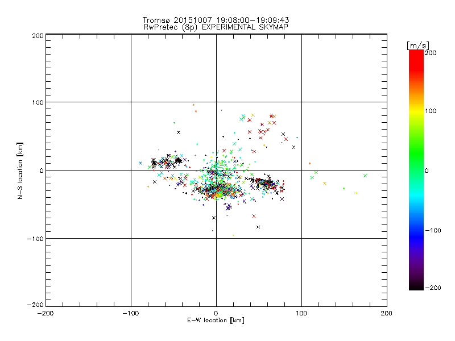455x341 pixels.
Task: Click the subtitle 'RwPretec (8p) EXPERIMENTAL SKYMAP'
Action: tap(216, 27)
